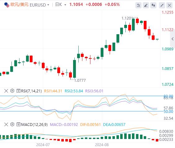This screenshot has height=148, width=175.
Task: Remove the MACD indicator panel
Action: (x=6, y=124)
